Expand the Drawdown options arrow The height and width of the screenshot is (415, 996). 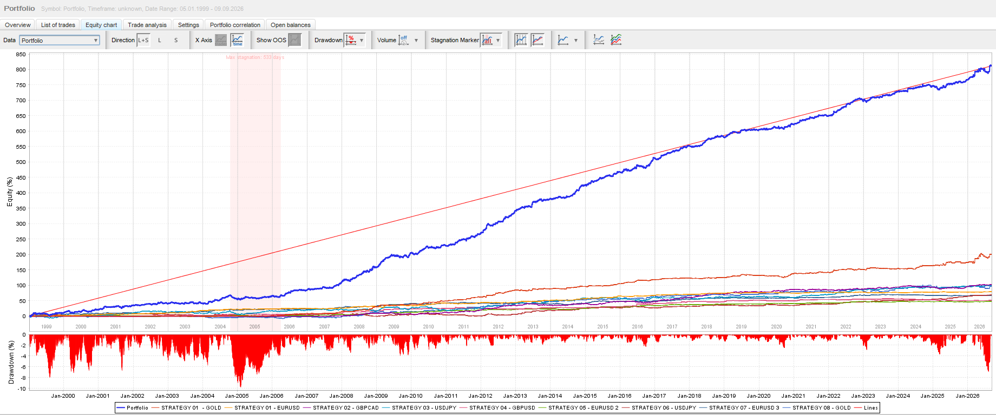pos(362,41)
